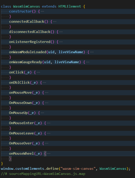
Task: Unfold onWasmModuleLoaded method body ellipsis
Action: [92, 52]
